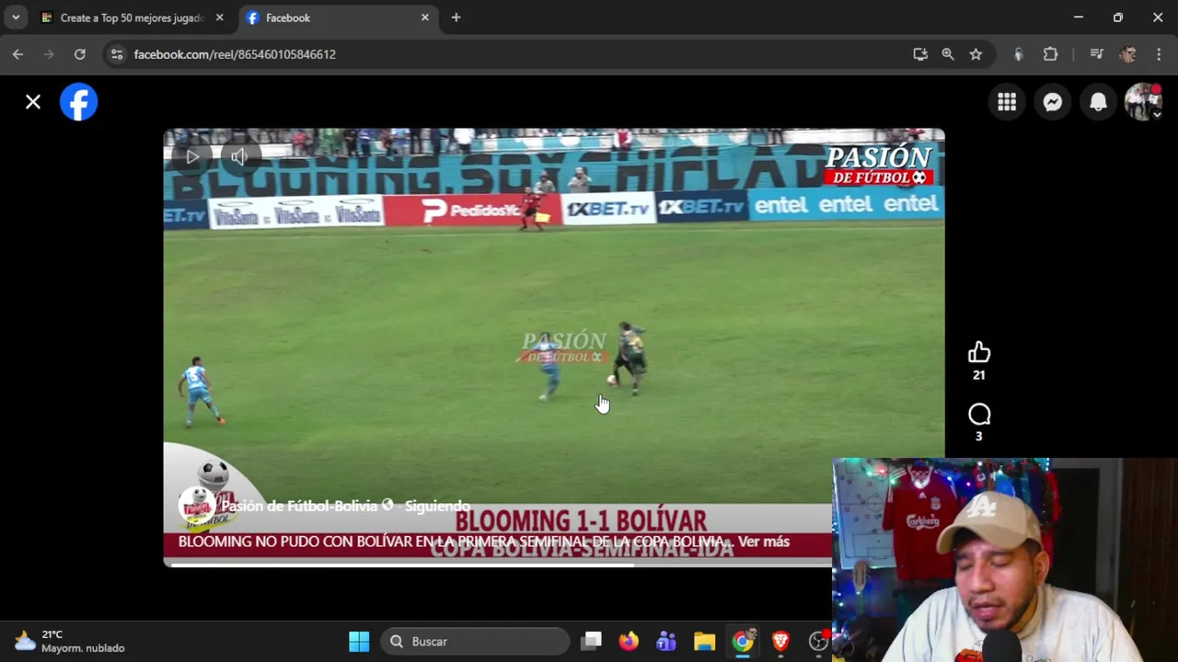
Task: Switch to Chrome on the taskbar
Action: [743, 642]
